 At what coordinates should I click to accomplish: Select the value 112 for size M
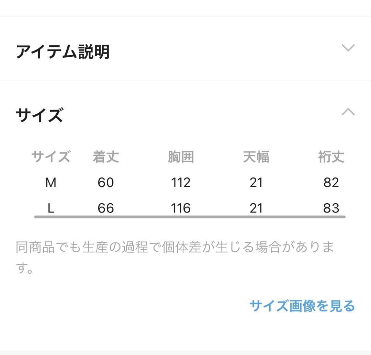[181, 183]
